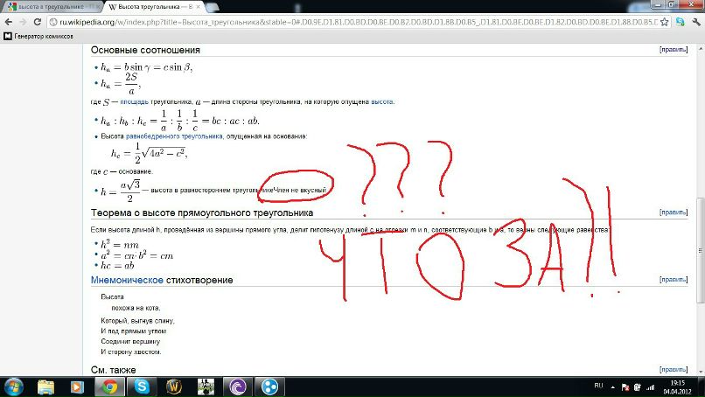
Task: Open the 'Генератор комиксов' bookmark
Action: point(40,36)
